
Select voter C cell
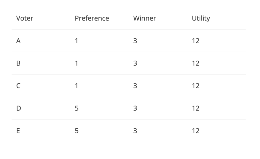click(18, 86)
